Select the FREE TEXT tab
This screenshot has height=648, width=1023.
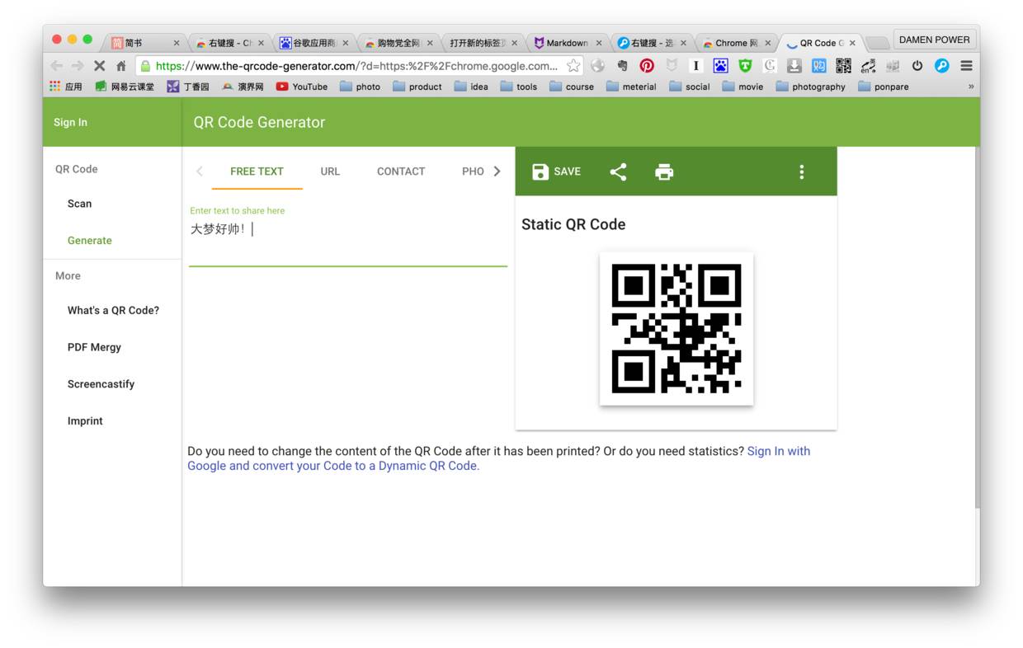(x=257, y=171)
